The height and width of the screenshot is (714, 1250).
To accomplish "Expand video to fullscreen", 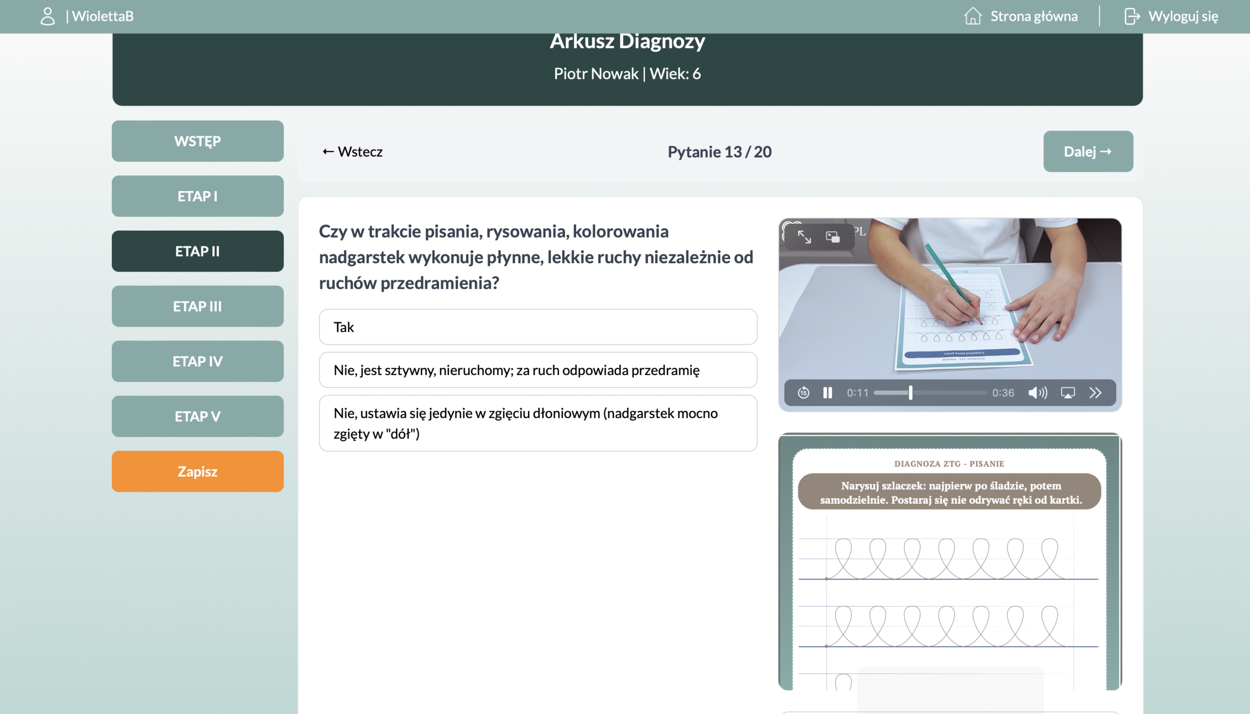I will click(804, 237).
